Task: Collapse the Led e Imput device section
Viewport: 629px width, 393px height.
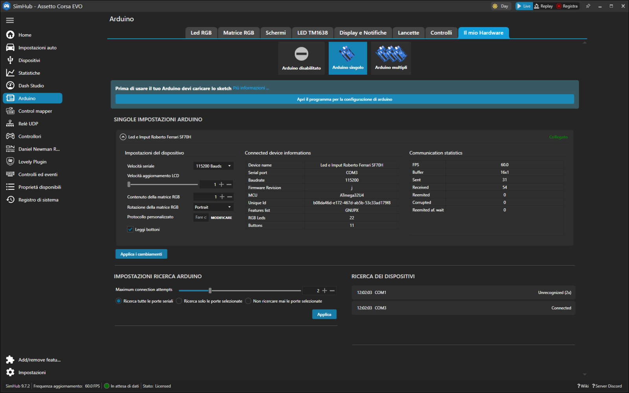Action: coord(123,137)
